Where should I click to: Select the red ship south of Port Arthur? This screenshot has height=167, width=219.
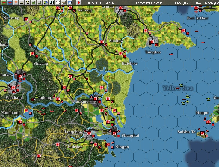[x=196, y=31]
